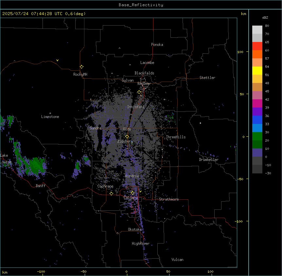This screenshot has width=282, height=276.
Task: Click the purple swatch below 39 dBZ
Action: [x=257, y=111]
